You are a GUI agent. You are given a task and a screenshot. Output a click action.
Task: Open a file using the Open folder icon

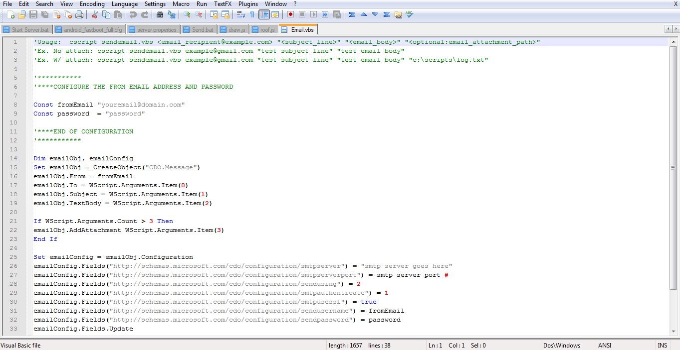click(x=21, y=15)
